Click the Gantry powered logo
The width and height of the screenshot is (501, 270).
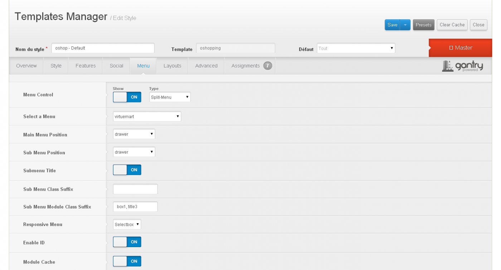[463, 66]
